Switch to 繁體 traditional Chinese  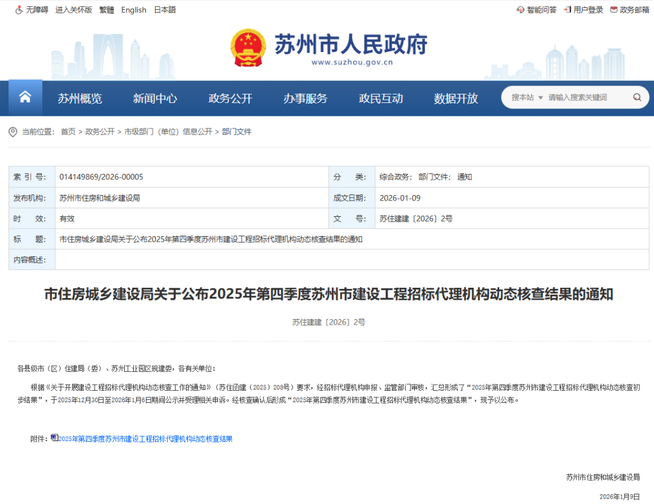coord(107,10)
